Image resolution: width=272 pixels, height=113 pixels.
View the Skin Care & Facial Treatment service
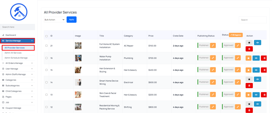click(256, 95)
